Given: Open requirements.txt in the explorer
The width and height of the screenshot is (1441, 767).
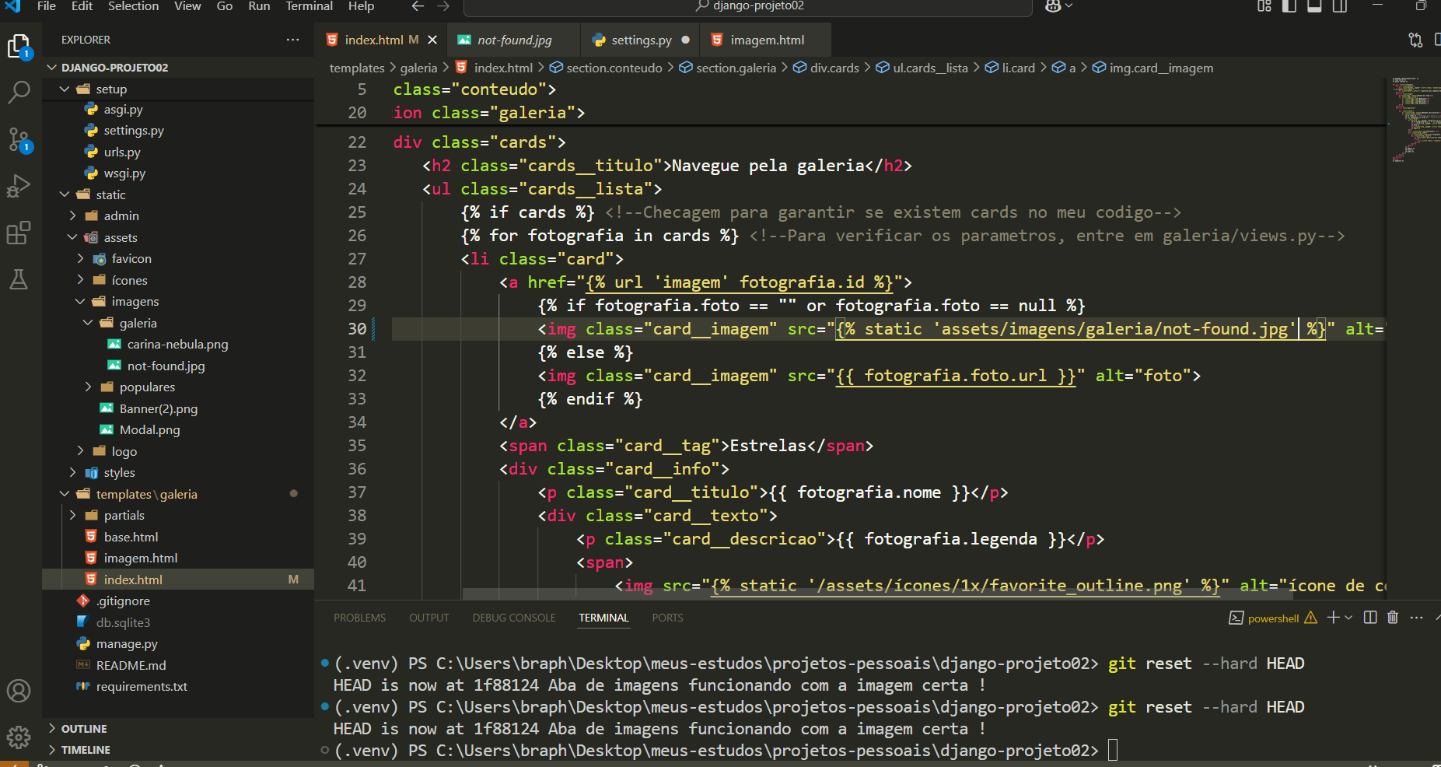Looking at the screenshot, I should point(178,686).
